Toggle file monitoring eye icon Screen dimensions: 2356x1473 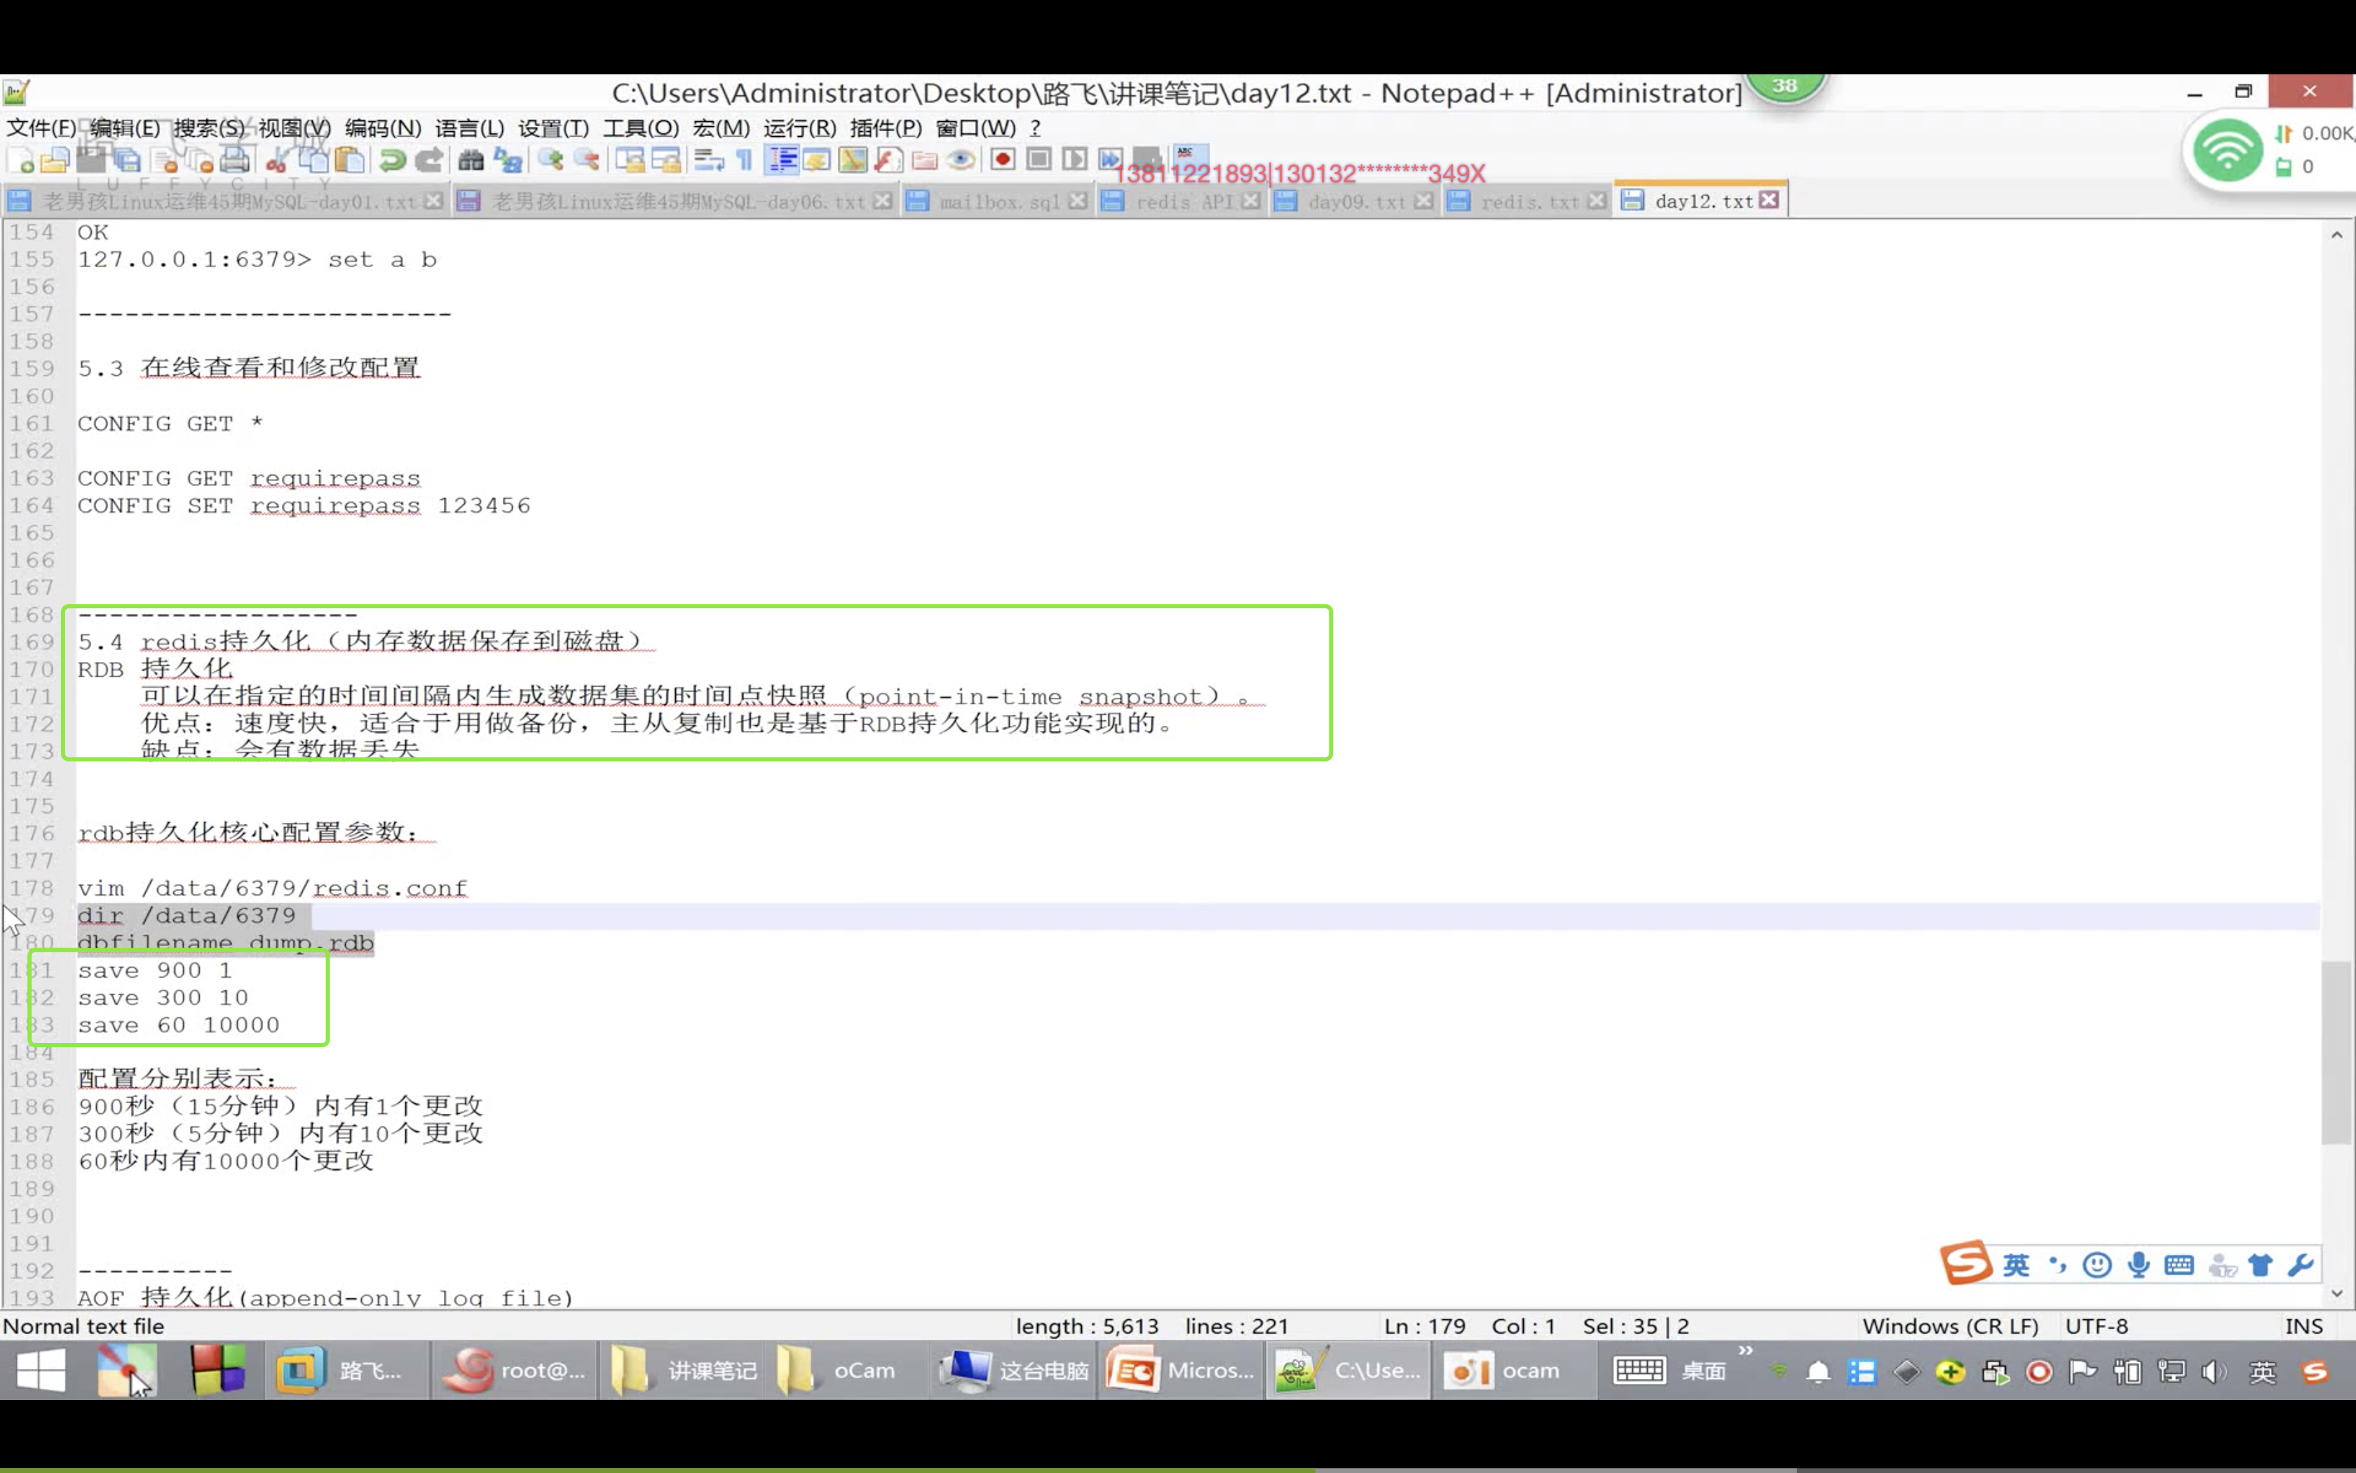(x=961, y=160)
